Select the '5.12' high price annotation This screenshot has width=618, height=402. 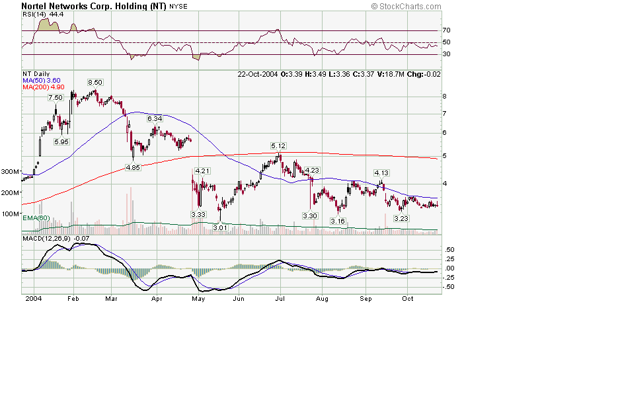point(278,146)
